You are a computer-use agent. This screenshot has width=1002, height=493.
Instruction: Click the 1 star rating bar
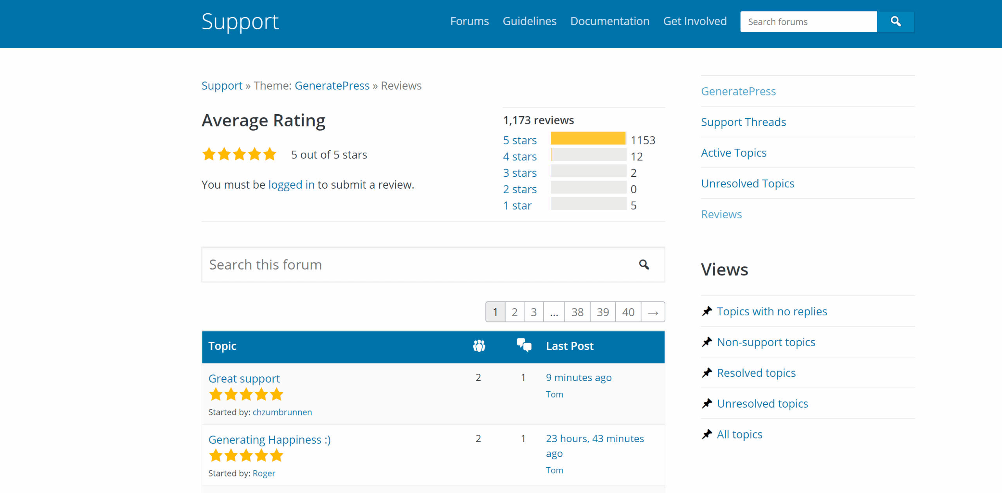pos(588,203)
